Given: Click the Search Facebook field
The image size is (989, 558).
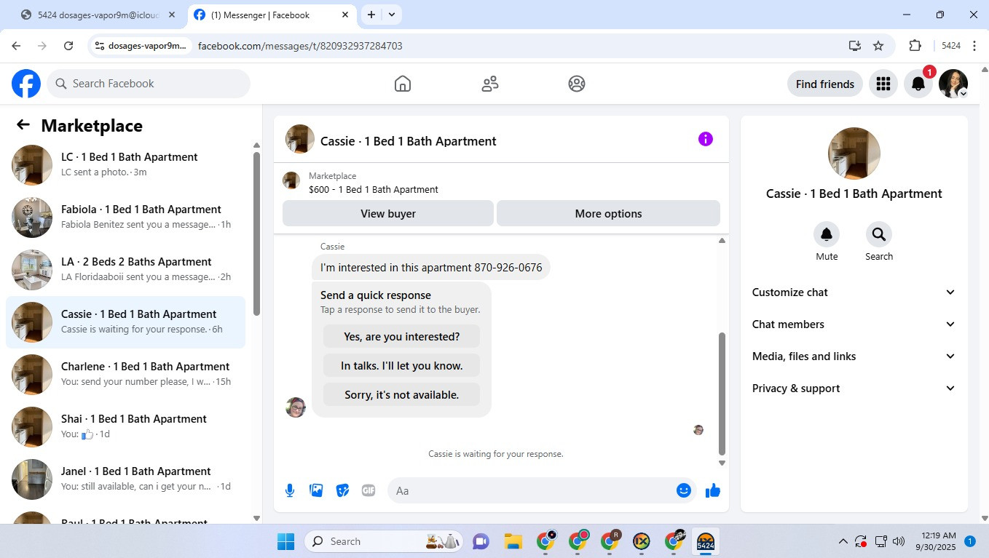Looking at the screenshot, I should pos(149,84).
